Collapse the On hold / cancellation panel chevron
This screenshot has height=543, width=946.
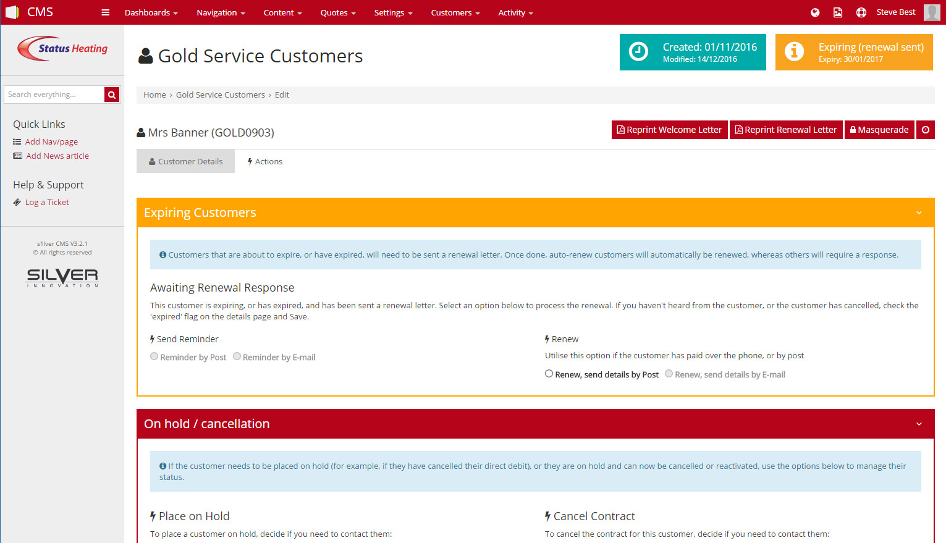[919, 424]
